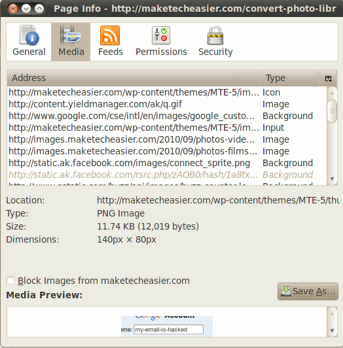Viewport: 343px width, 348px height.
Task: Open the column picker icon
Action: click(x=329, y=78)
